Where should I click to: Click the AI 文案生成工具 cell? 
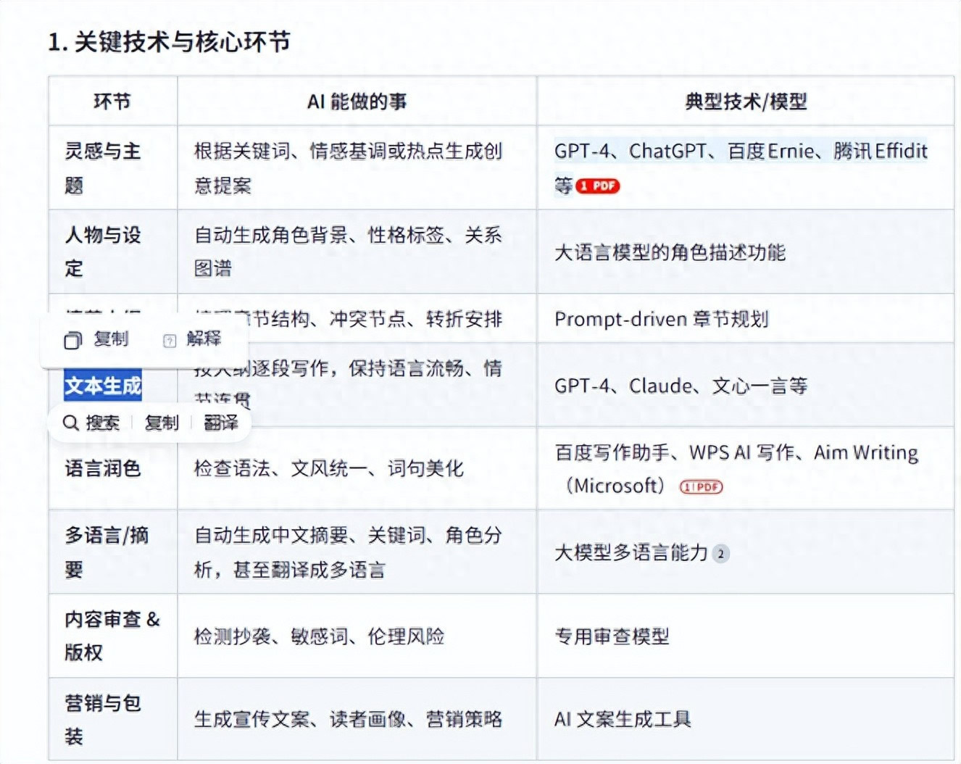(x=623, y=719)
